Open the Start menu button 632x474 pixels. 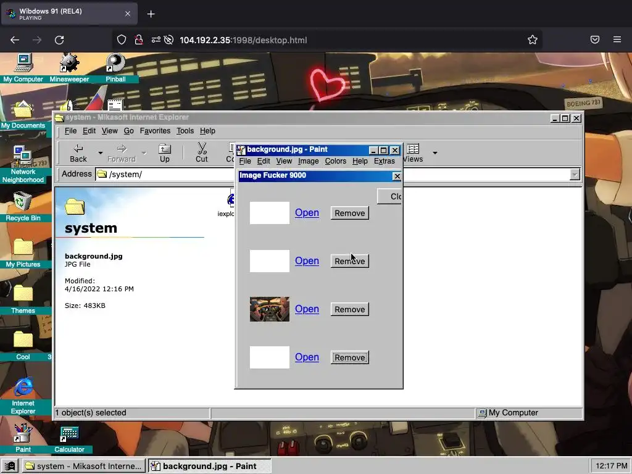[x=10, y=466]
